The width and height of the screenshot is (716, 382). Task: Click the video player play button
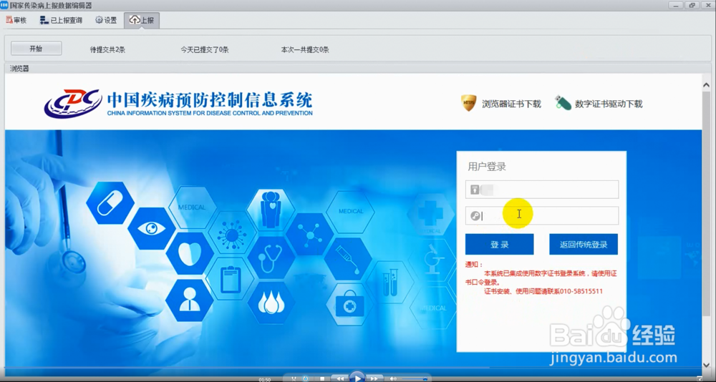(357, 378)
